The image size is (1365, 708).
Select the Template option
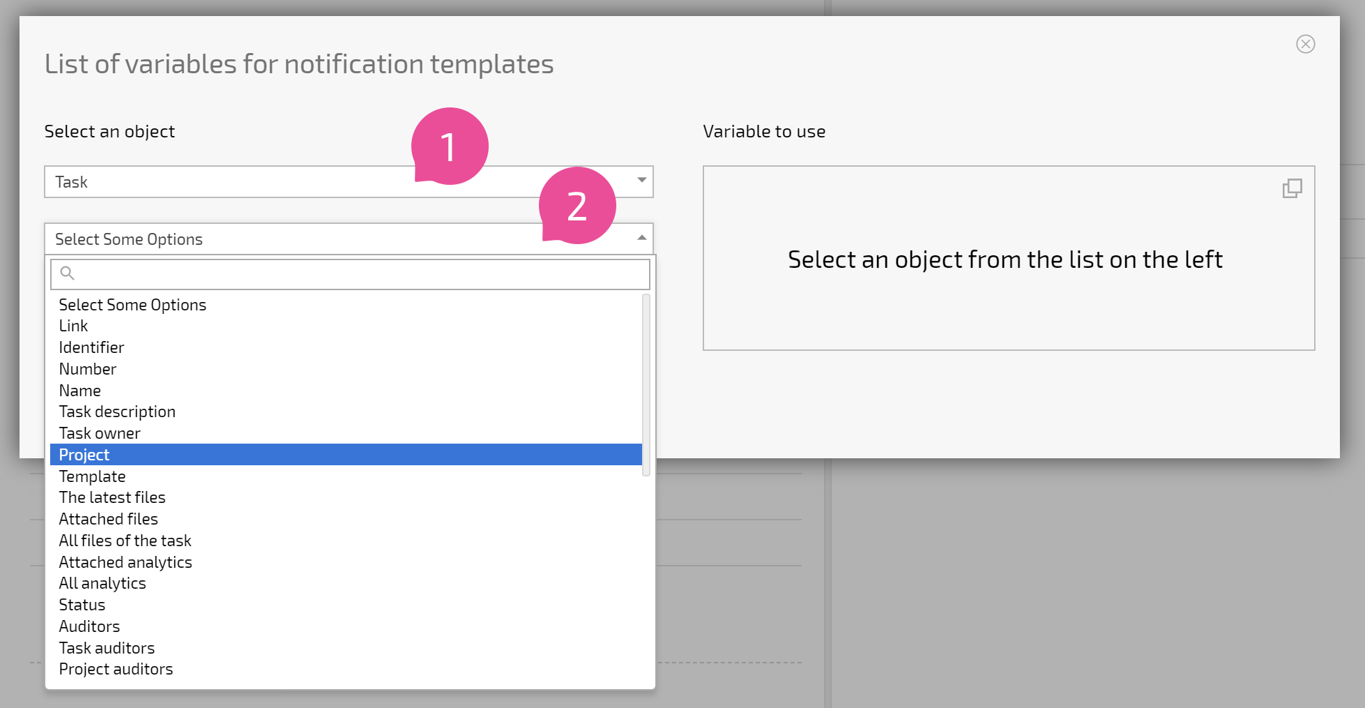click(346, 476)
